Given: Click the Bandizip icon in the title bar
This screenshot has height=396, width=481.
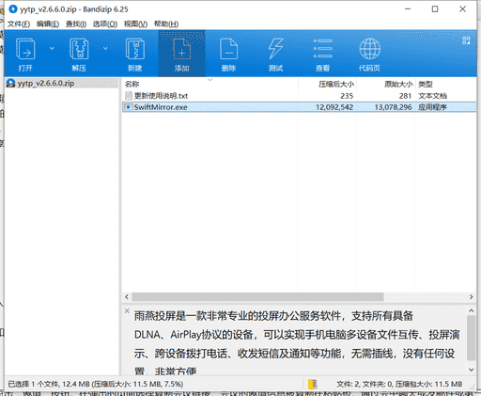Looking at the screenshot, I should (x=13, y=9).
